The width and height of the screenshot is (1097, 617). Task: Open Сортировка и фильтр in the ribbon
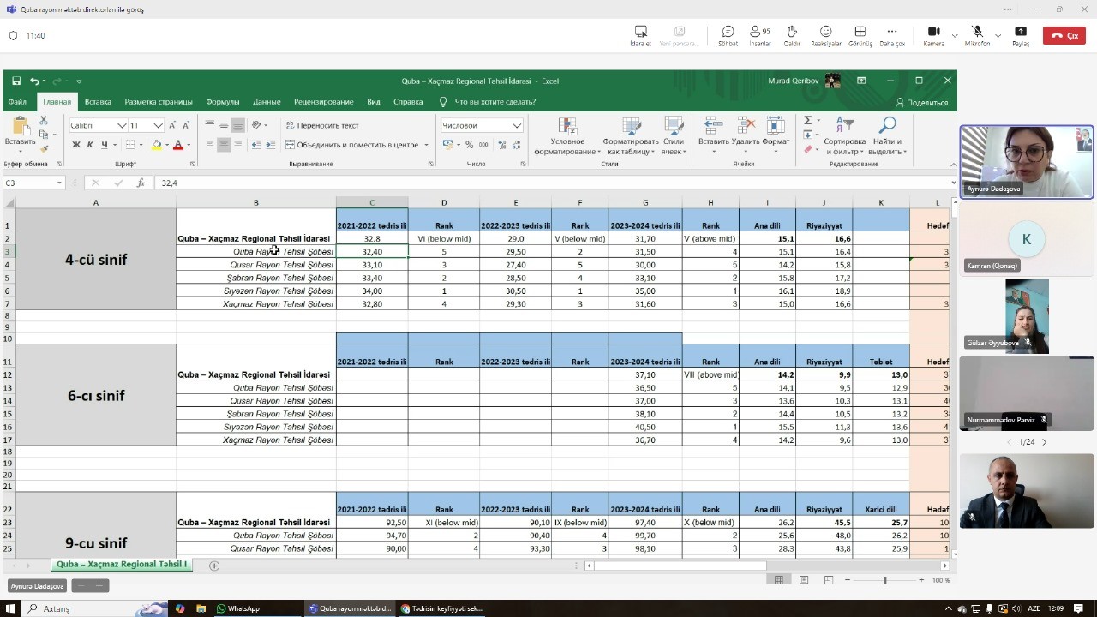point(844,135)
